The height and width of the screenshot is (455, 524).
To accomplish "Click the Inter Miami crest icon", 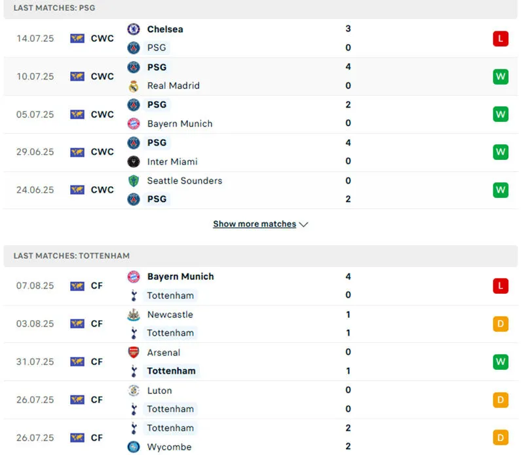I will click(134, 161).
